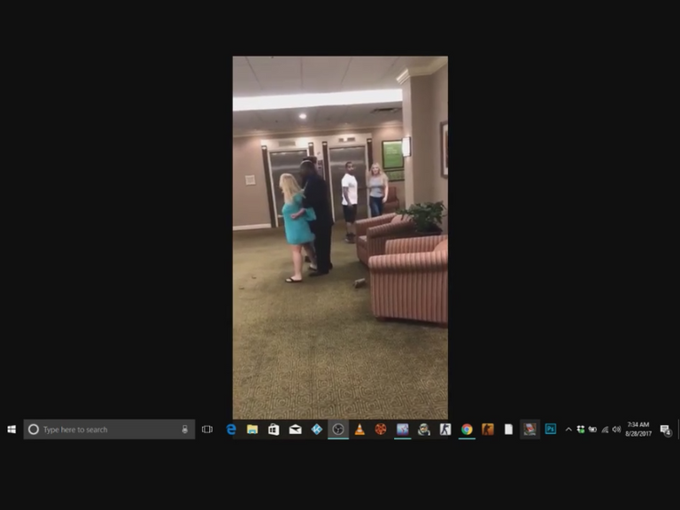680x510 pixels.
Task: Open Microsoft Store from the taskbar
Action: point(274,429)
